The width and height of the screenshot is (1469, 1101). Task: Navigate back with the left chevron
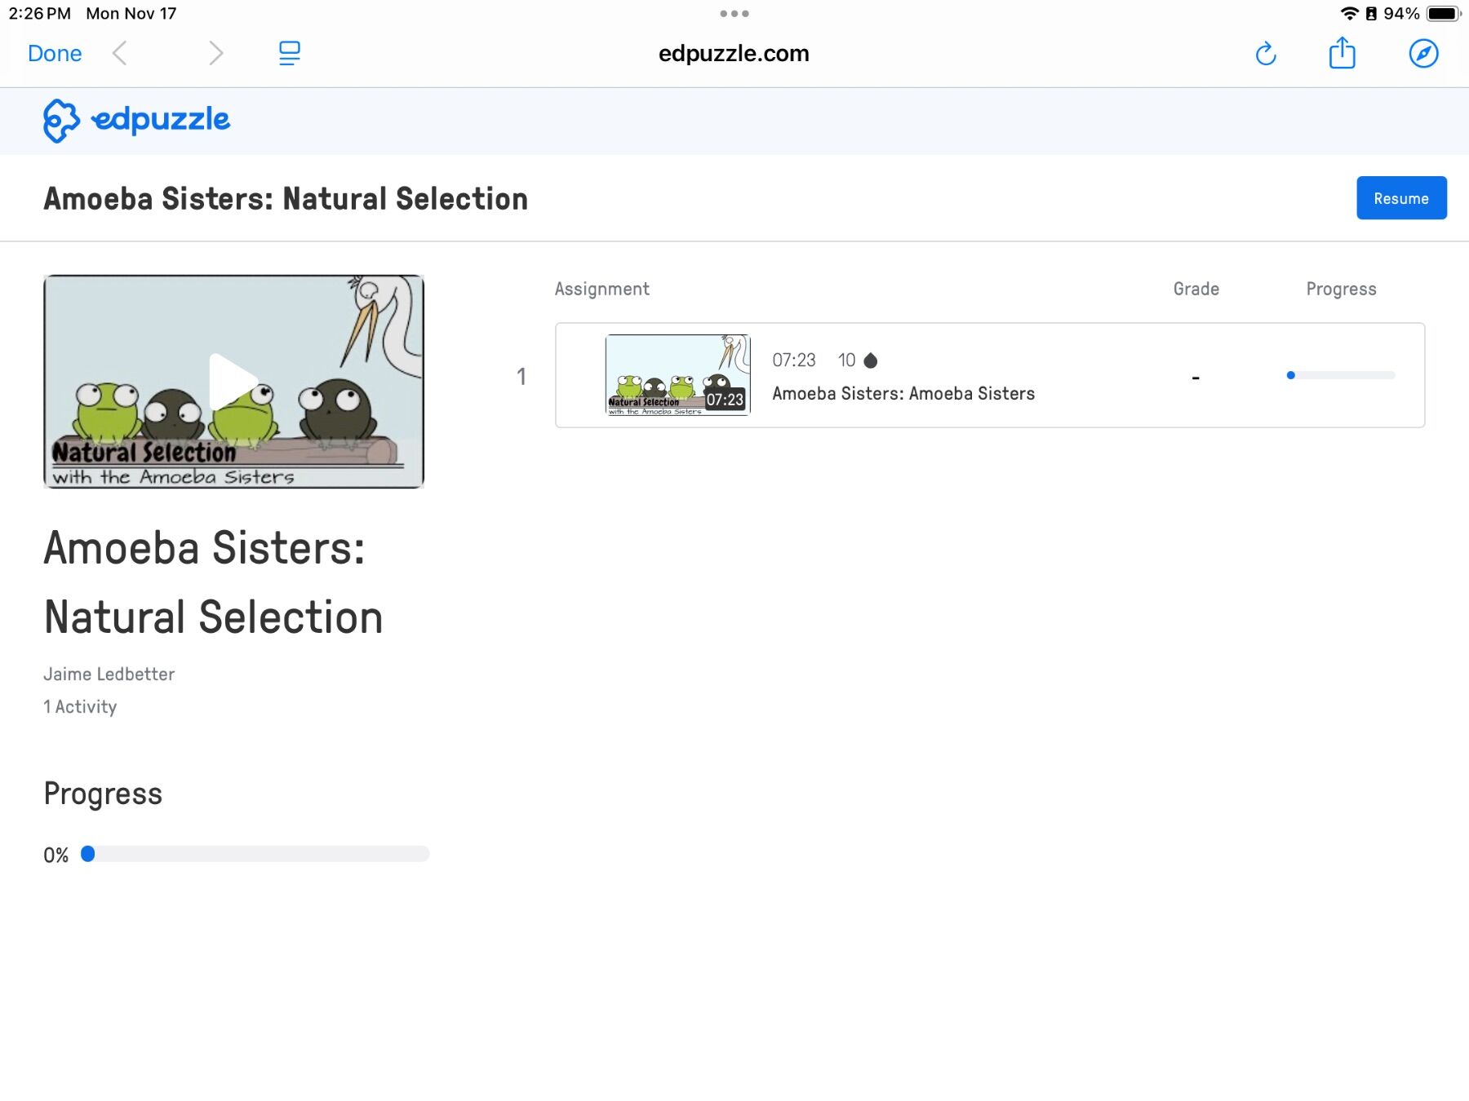(x=119, y=53)
